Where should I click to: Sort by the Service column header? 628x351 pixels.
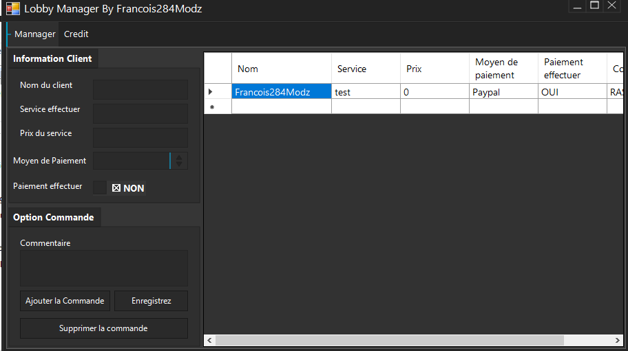point(366,69)
